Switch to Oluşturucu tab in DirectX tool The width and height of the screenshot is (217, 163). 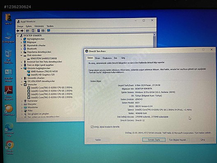click(107, 58)
